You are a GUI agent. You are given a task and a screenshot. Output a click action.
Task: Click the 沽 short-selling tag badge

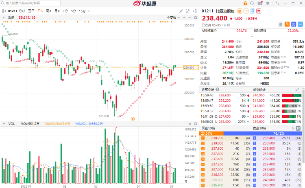point(246,11)
